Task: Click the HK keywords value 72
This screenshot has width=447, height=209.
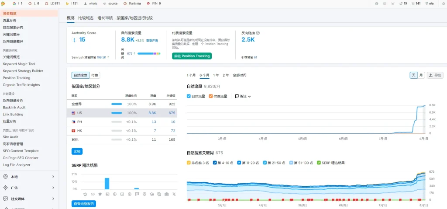Action: coord(172,130)
